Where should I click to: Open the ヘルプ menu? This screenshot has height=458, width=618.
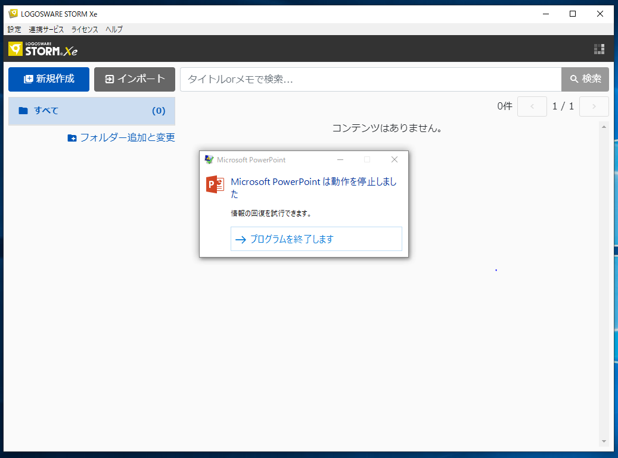(x=114, y=30)
